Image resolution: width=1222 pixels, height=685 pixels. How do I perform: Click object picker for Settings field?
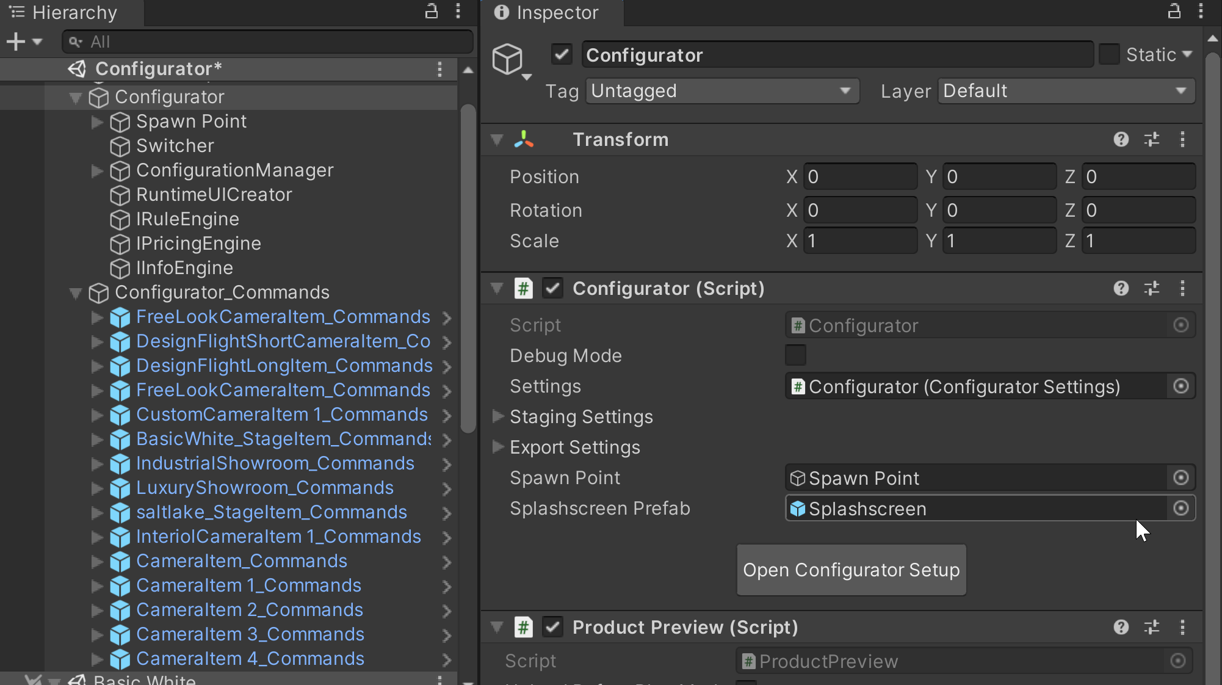pos(1181,386)
